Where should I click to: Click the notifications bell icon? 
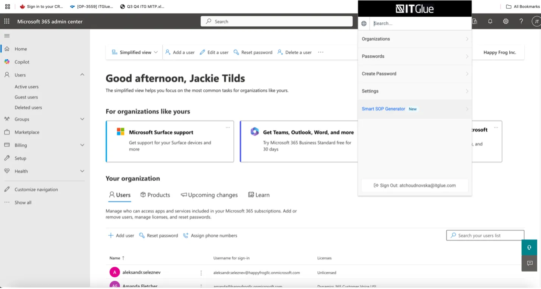point(490,22)
